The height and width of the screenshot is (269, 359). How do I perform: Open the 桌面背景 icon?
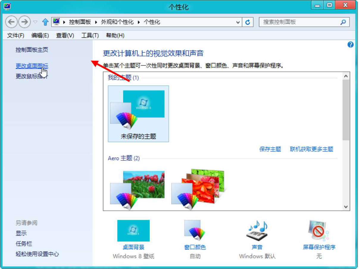(x=133, y=231)
